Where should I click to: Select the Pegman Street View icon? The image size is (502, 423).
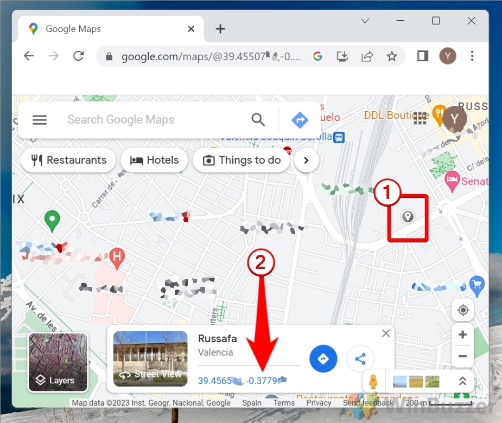click(x=373, y=381)
